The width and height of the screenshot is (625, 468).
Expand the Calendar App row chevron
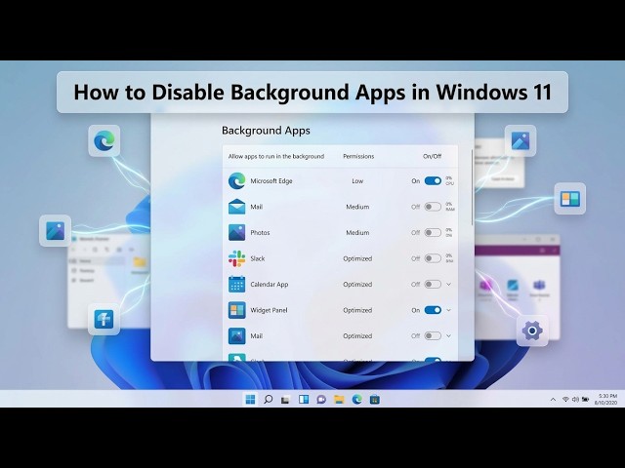[449, 285]
